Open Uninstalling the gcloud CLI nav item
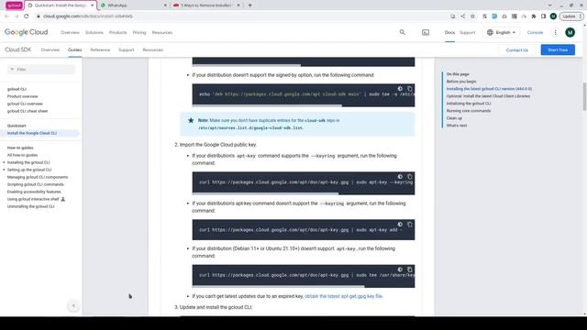587x330 pixels. pos(30,206)
